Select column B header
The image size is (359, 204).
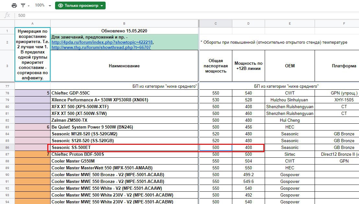[x=124, y=24]
